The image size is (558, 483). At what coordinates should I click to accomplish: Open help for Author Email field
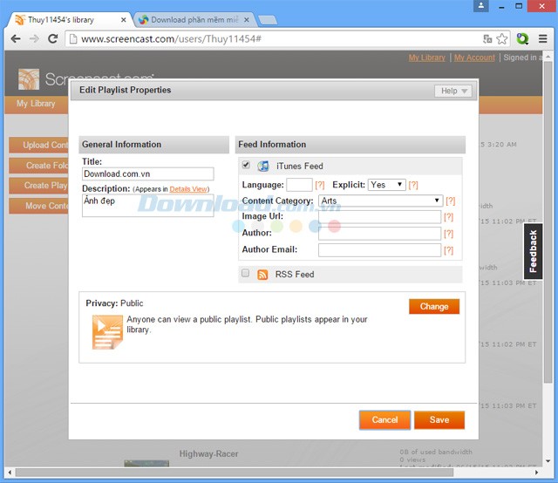click(448, 250)
